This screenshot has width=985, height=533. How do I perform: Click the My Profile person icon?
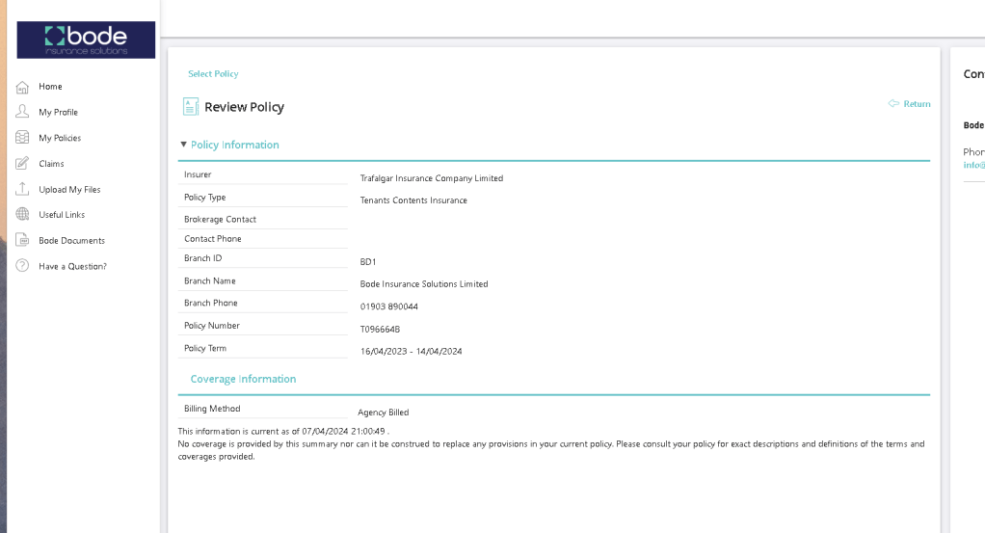pyautogui.click(x=22, y=112)
